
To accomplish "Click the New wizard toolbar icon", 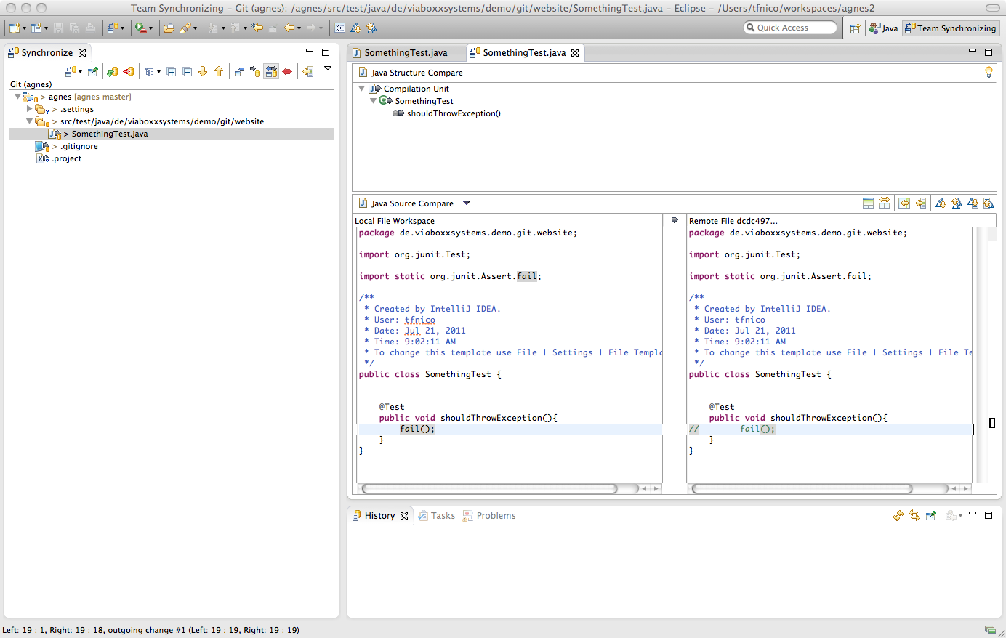I will coord(15,28).
